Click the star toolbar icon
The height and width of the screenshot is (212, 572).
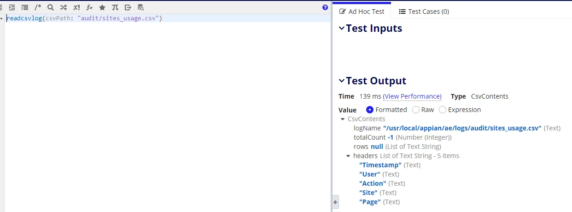click(x=102, y=7)
